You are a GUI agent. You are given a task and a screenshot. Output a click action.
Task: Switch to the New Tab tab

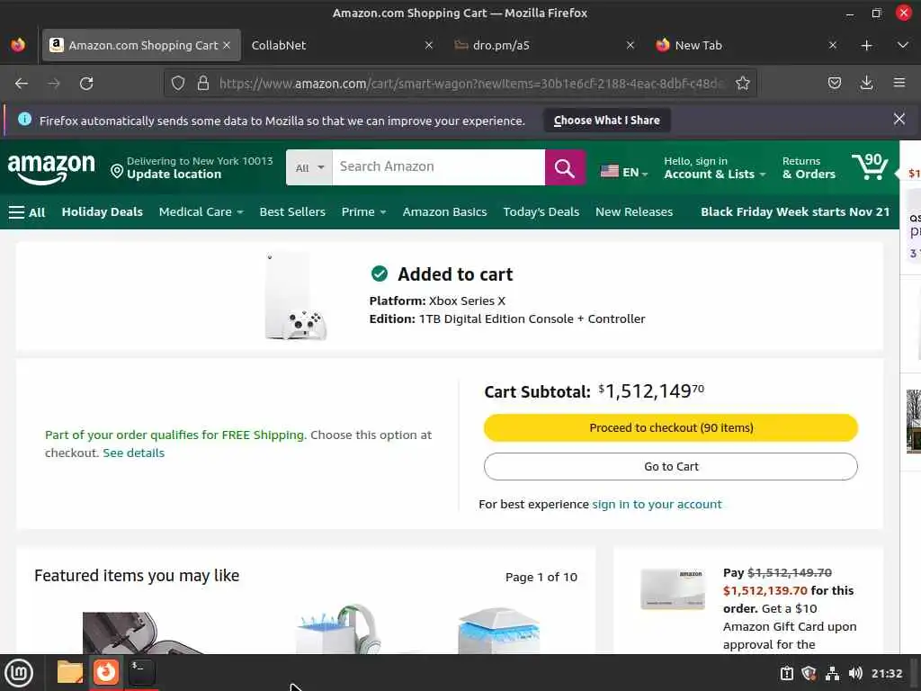[x=747, y=45]
